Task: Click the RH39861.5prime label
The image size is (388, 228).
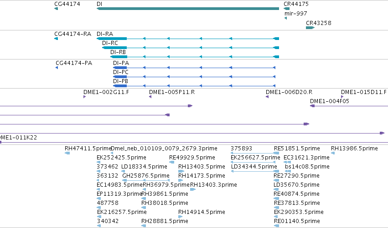Action: 165,194
